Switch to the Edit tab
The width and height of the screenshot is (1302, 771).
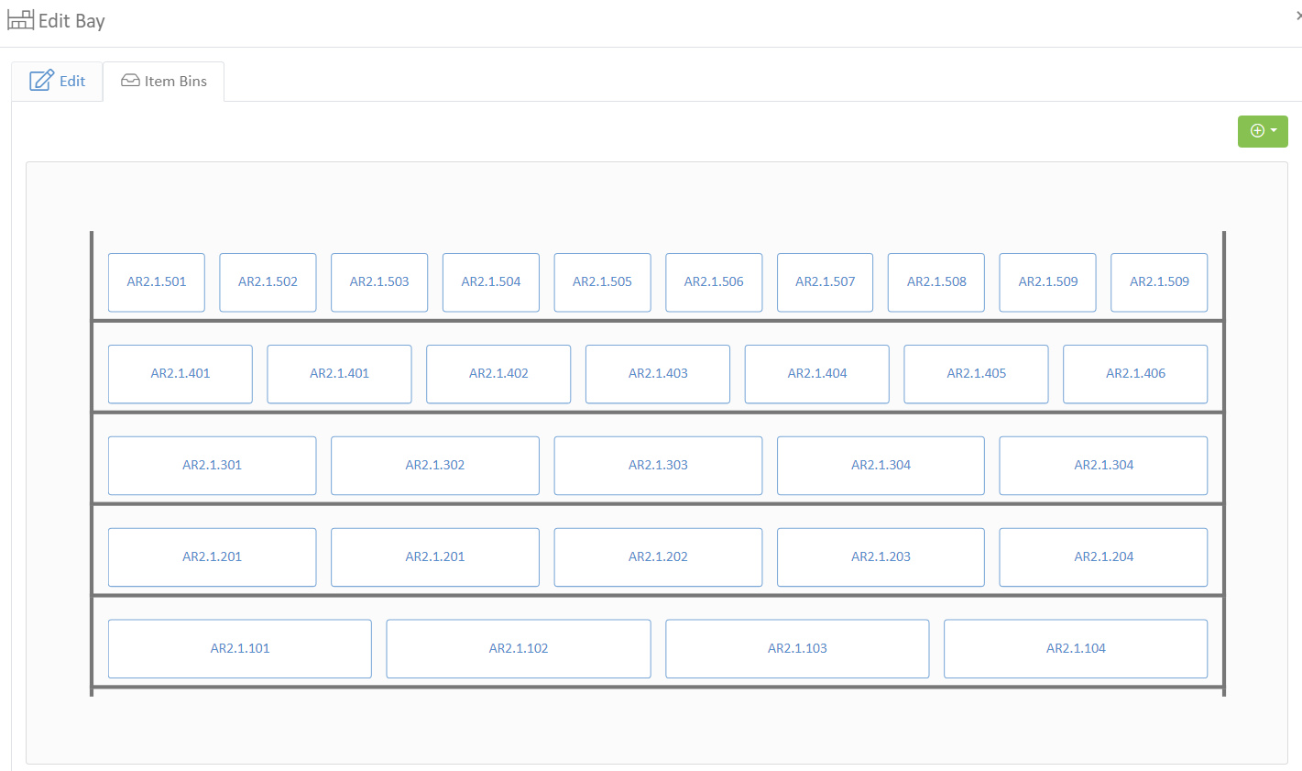57,81
